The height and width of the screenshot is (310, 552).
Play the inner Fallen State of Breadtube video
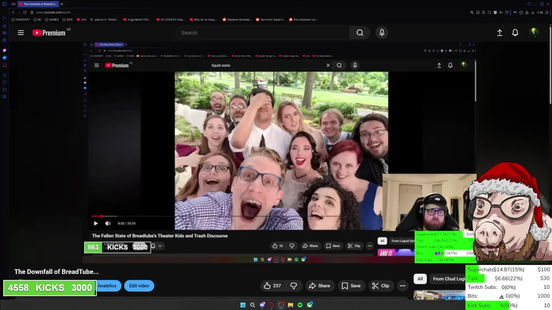[96, 223]
